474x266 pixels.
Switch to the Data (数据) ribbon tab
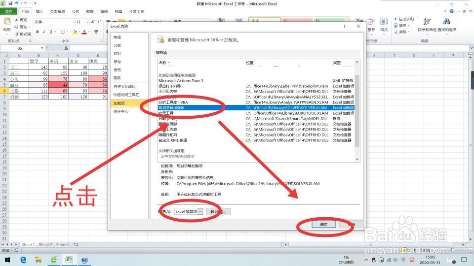90,11
